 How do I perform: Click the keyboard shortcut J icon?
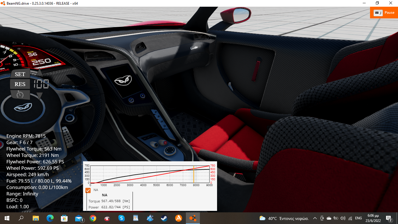(378, 13)
